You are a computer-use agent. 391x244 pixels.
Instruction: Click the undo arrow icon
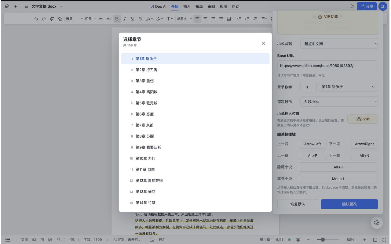point(36,19)
